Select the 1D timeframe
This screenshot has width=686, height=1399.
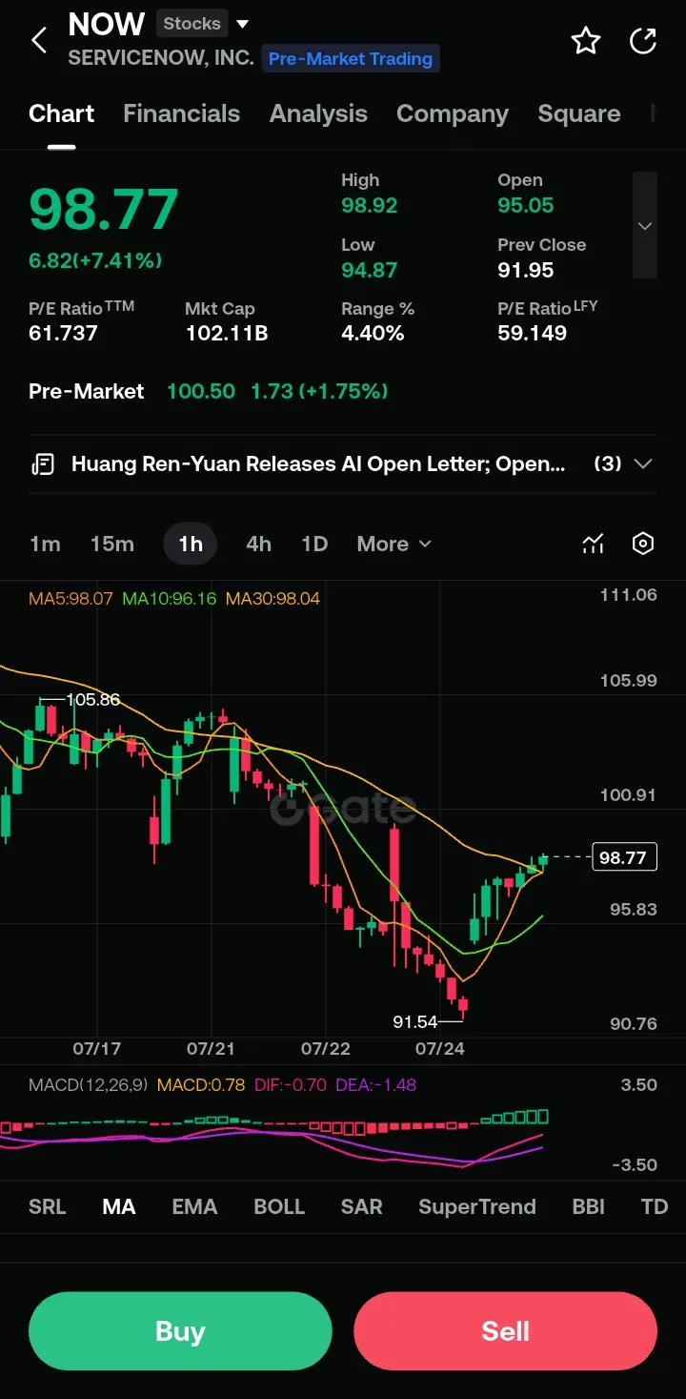(x=314, y=544)
